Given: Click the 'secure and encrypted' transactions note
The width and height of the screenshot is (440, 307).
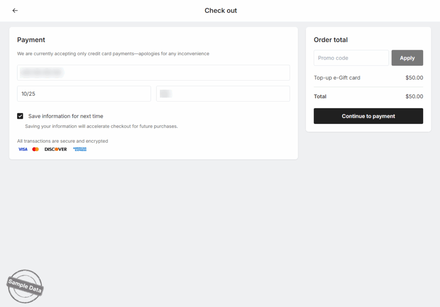Looking at the screenshot, I should (x=63, y=141).
